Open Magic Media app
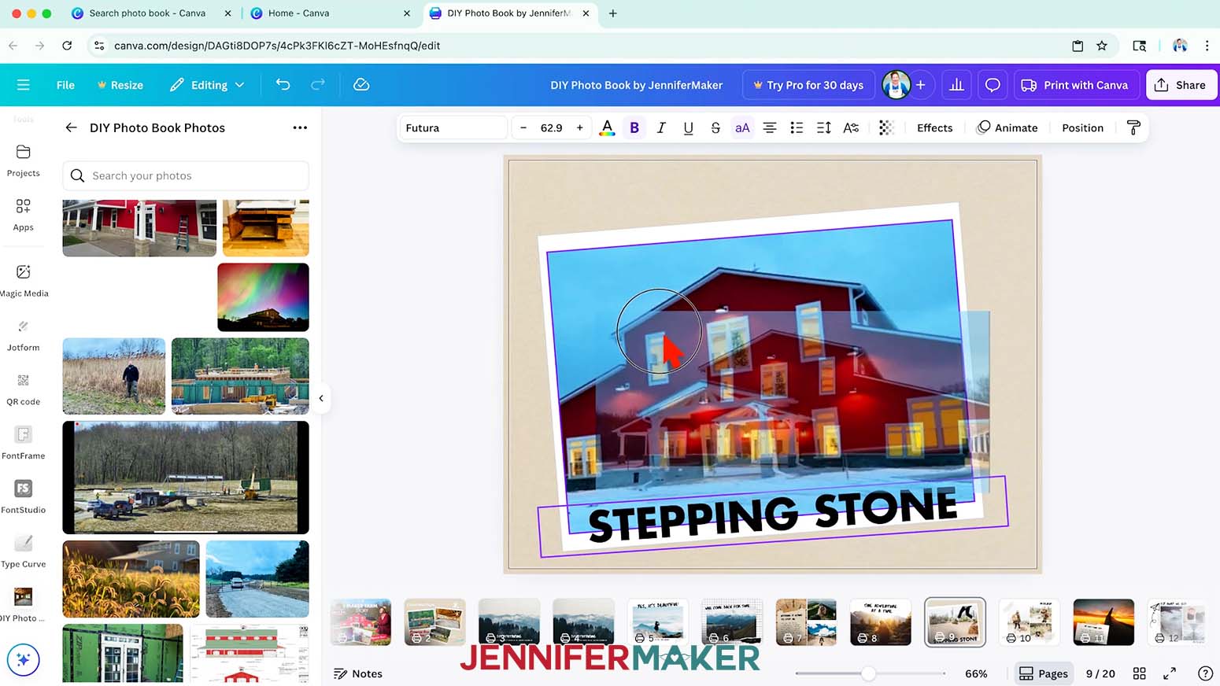 23,281
